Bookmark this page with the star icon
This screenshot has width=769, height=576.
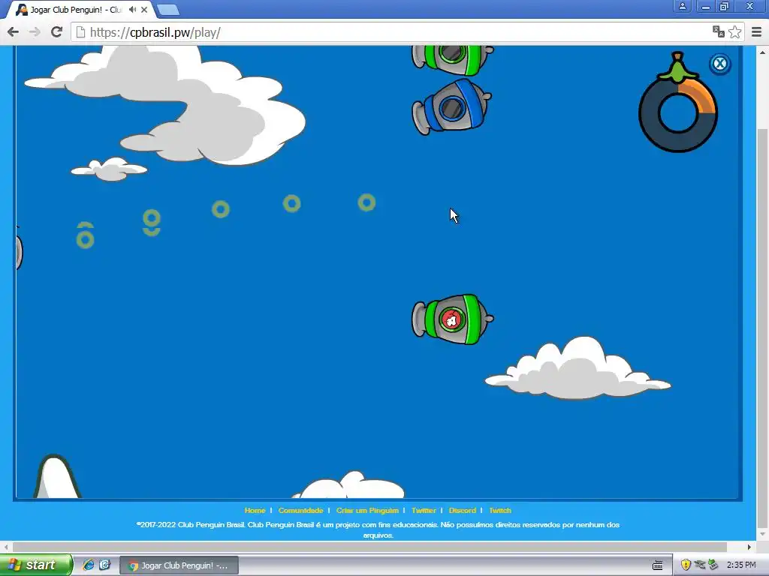coord(734,31)
